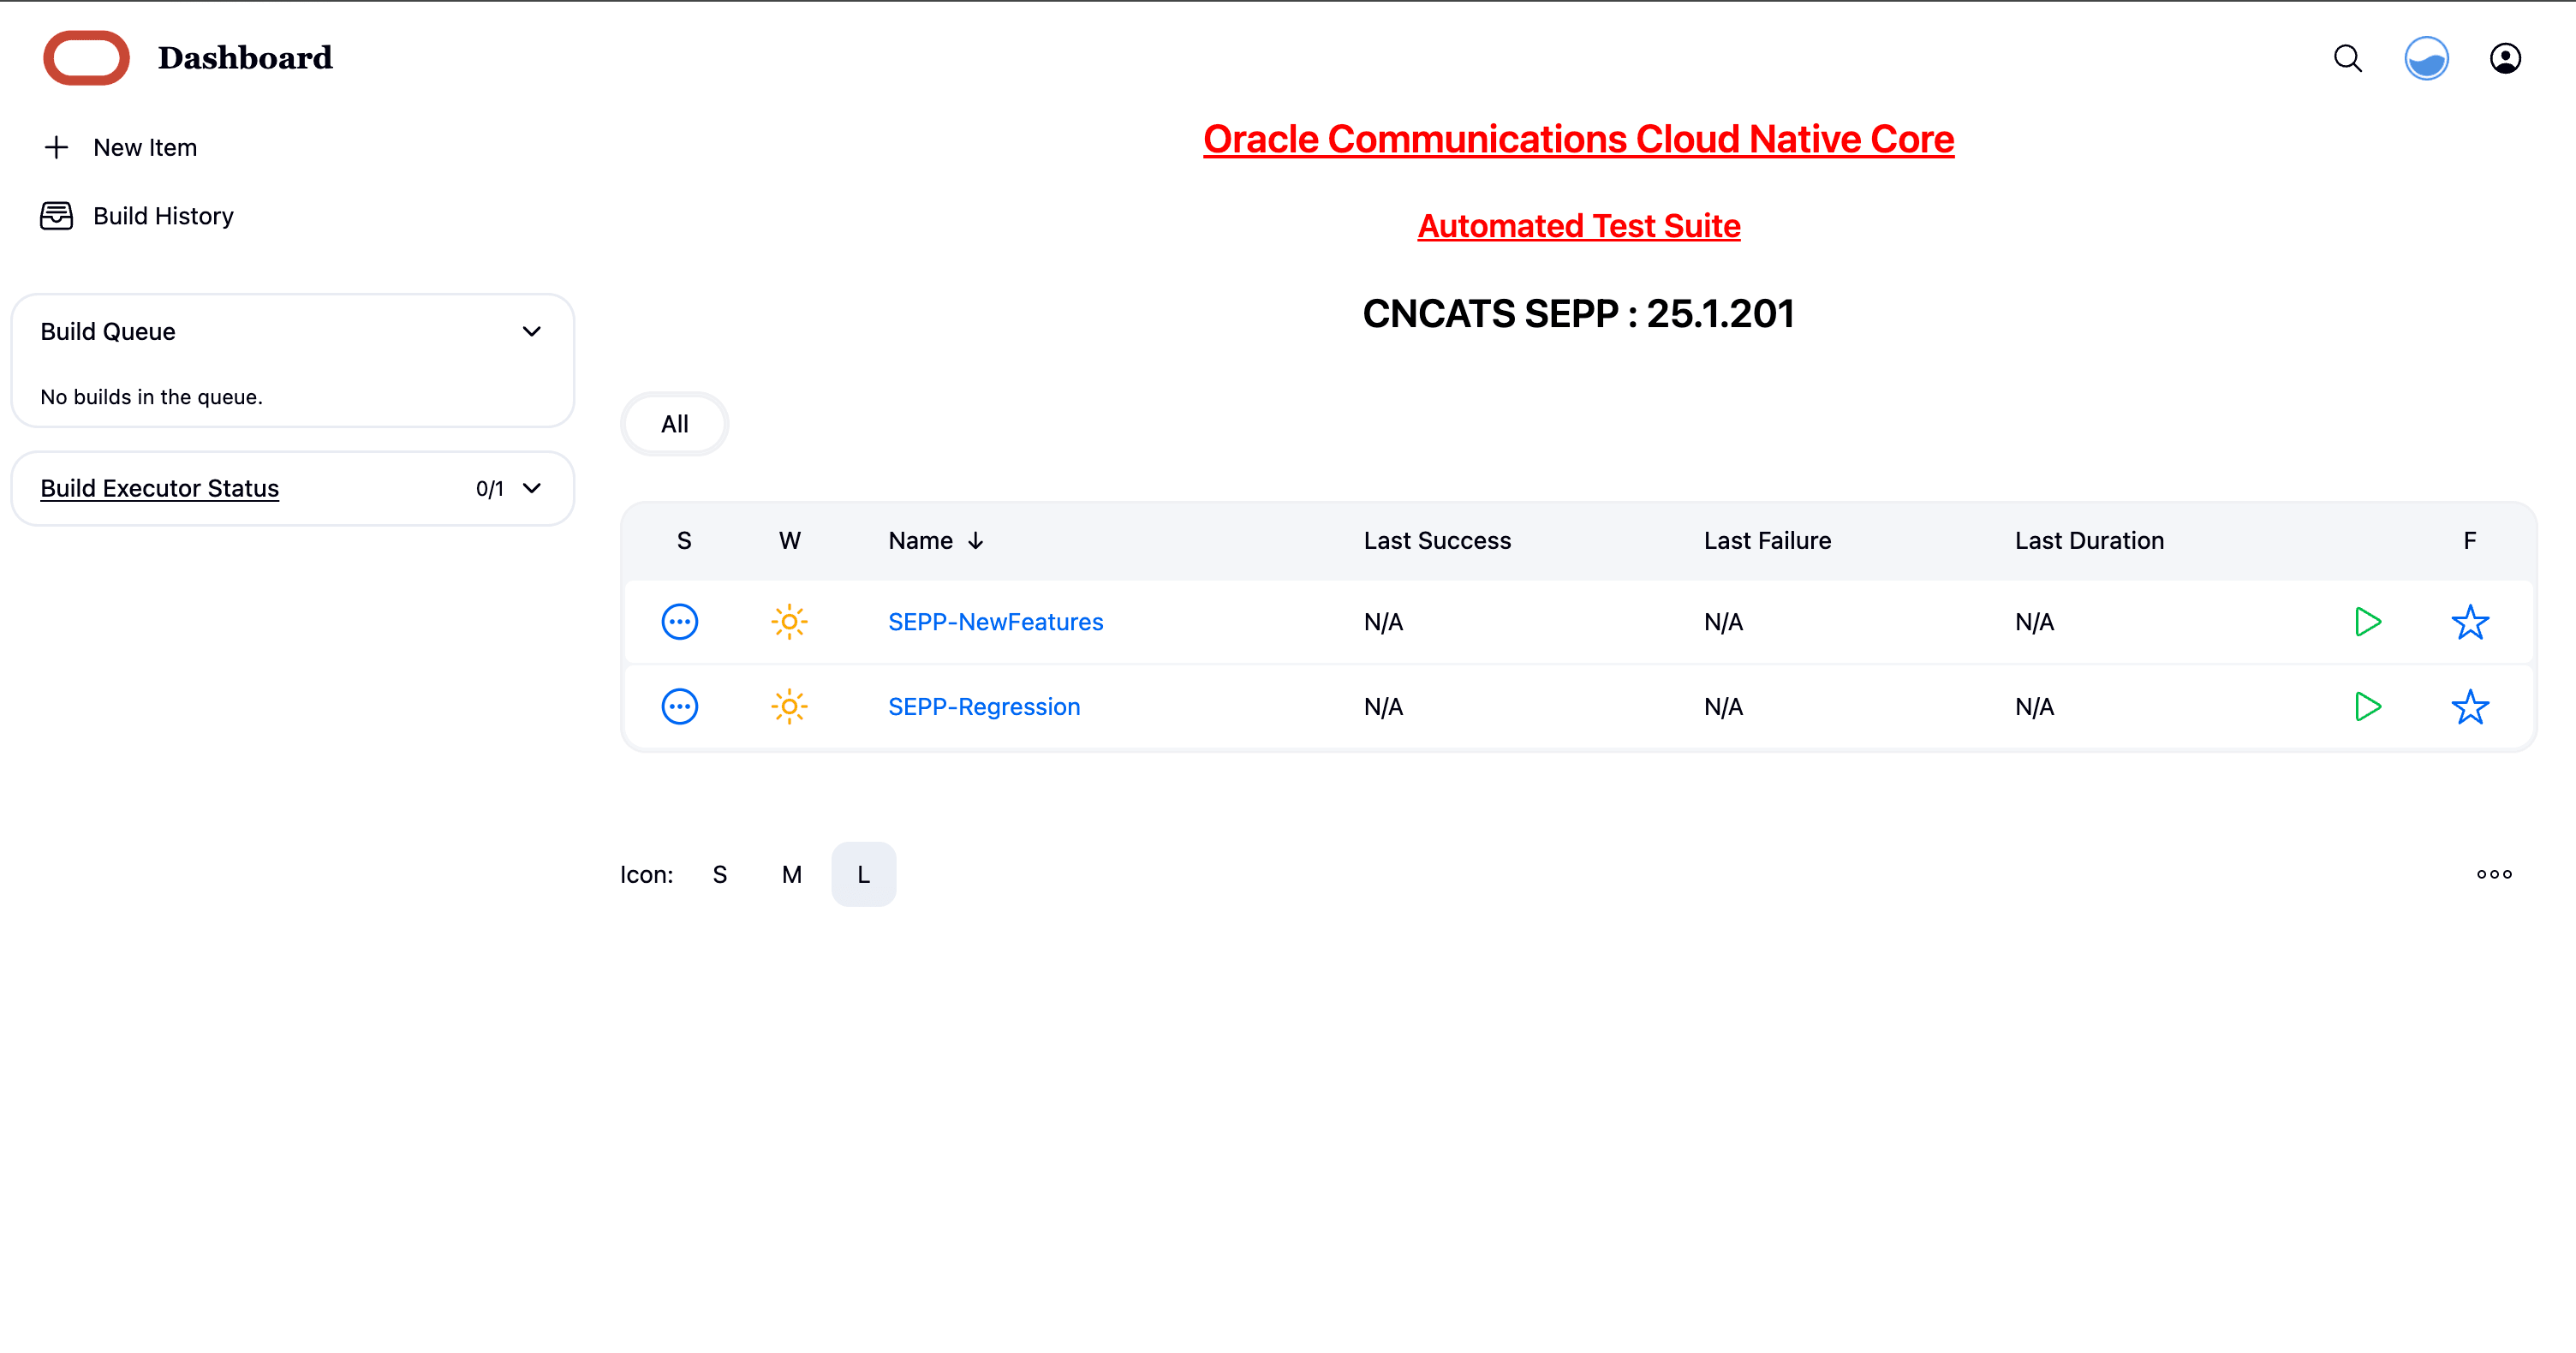This screenshot has height=1353, width=2576.
Task: Click the New Item plus icon
Action: pyautogui.click(x=56, y=146)
